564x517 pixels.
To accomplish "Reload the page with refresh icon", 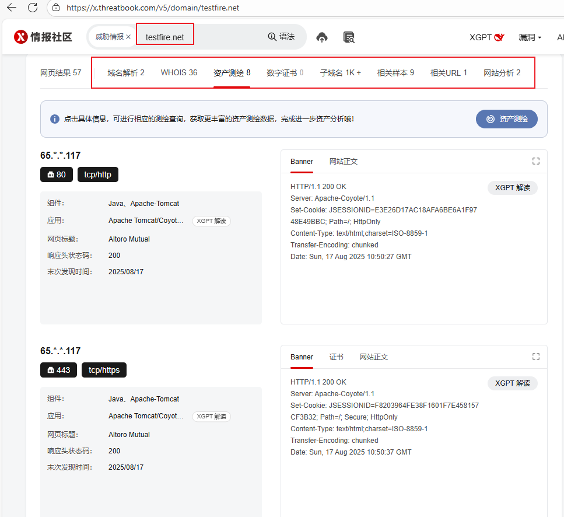I will click(33, 8).
